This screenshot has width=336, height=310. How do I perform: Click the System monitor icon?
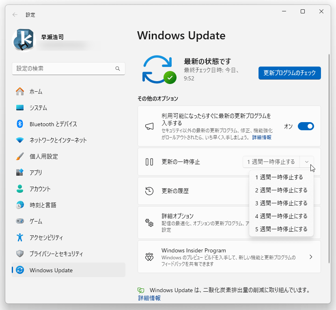20,108
